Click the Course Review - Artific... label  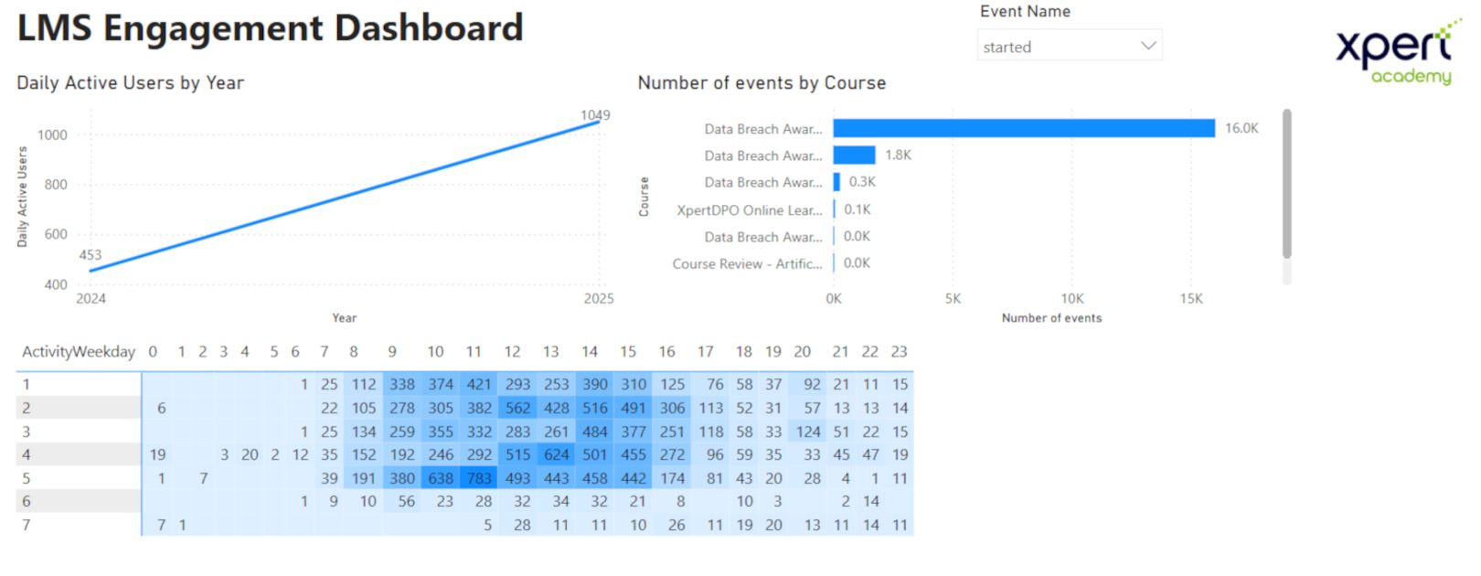click(747, 264)
